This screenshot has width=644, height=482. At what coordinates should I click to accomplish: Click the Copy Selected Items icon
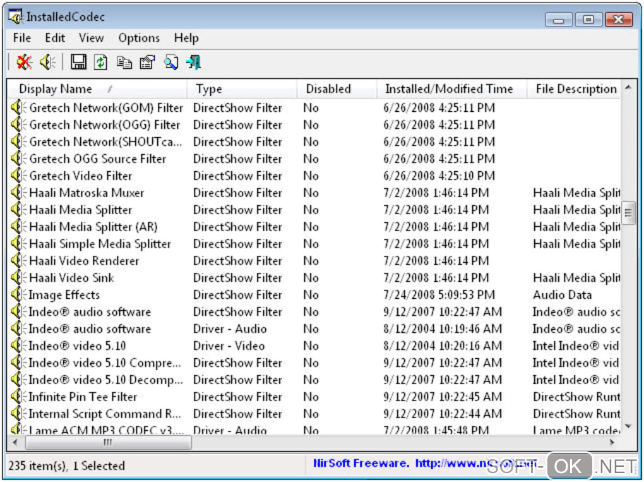pos(124,63)
